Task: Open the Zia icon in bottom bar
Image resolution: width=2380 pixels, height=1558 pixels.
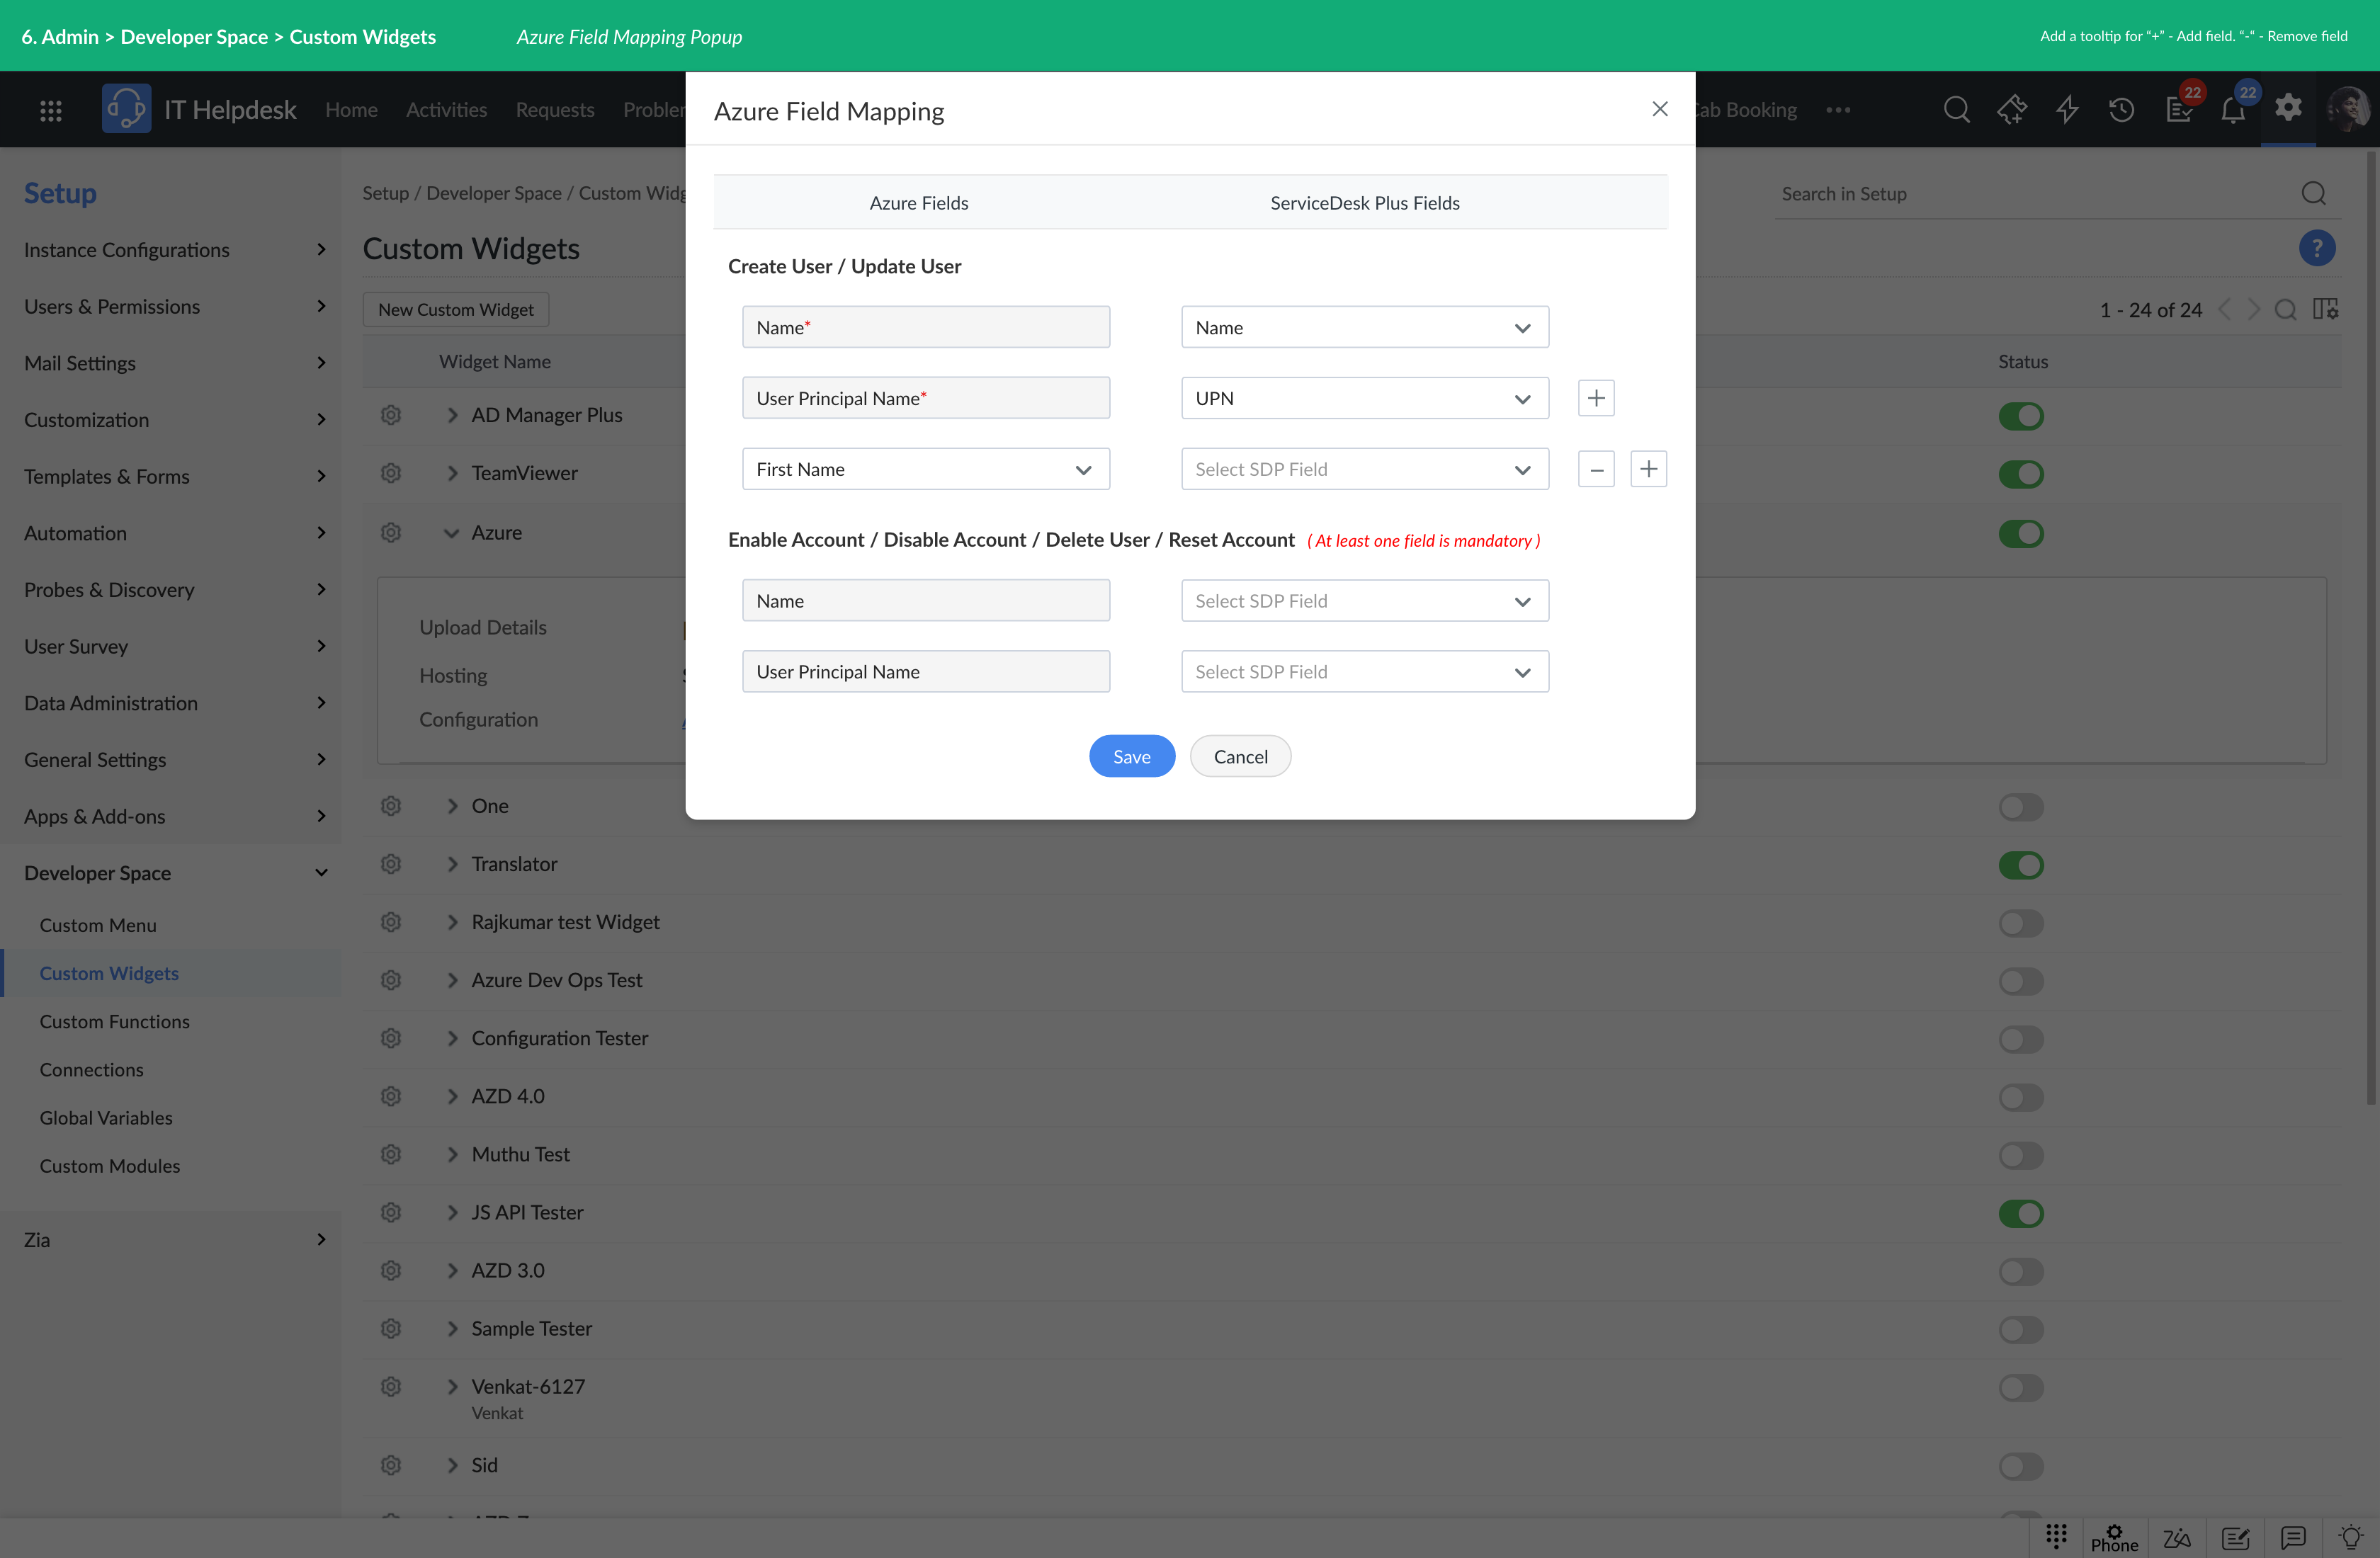Action: pos(2176,1538)
